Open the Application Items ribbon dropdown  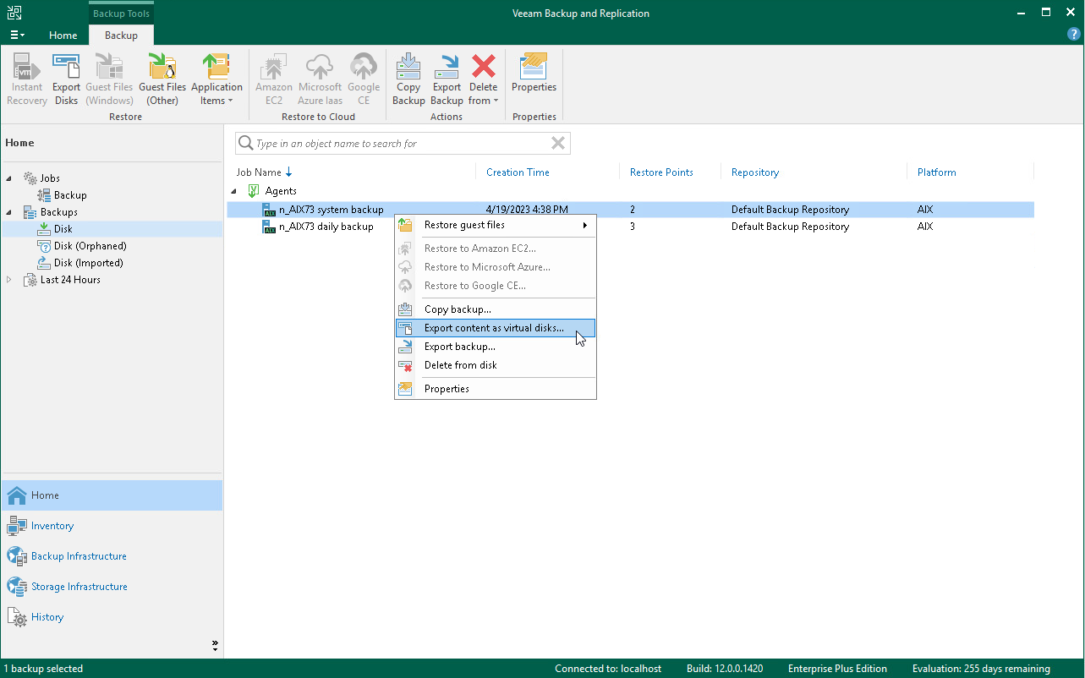[216, 79]
